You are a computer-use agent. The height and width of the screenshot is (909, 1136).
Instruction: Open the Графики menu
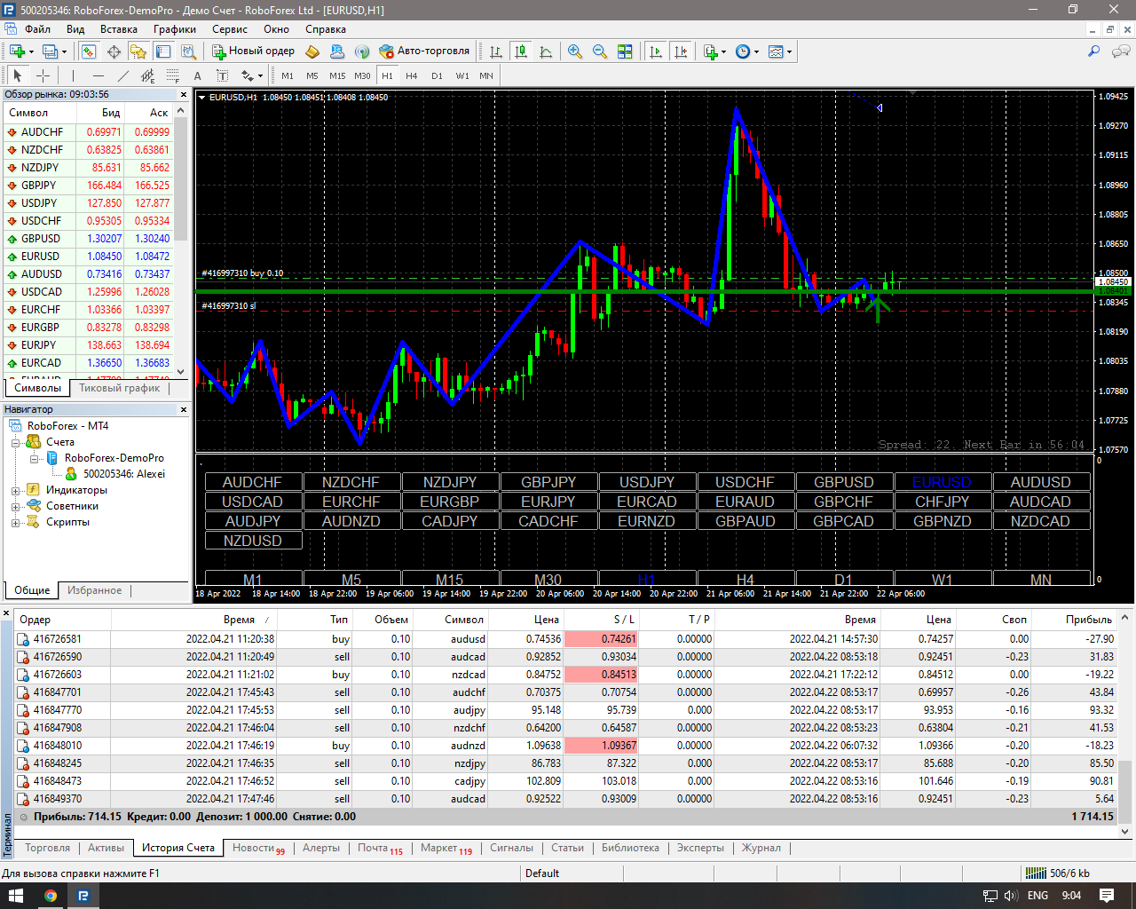[x=175, y=29]
